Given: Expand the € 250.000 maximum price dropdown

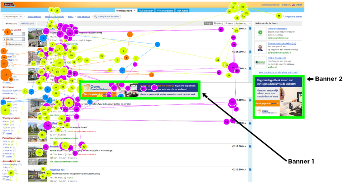Looking at the screenshot, I should [x=23, y=39].
